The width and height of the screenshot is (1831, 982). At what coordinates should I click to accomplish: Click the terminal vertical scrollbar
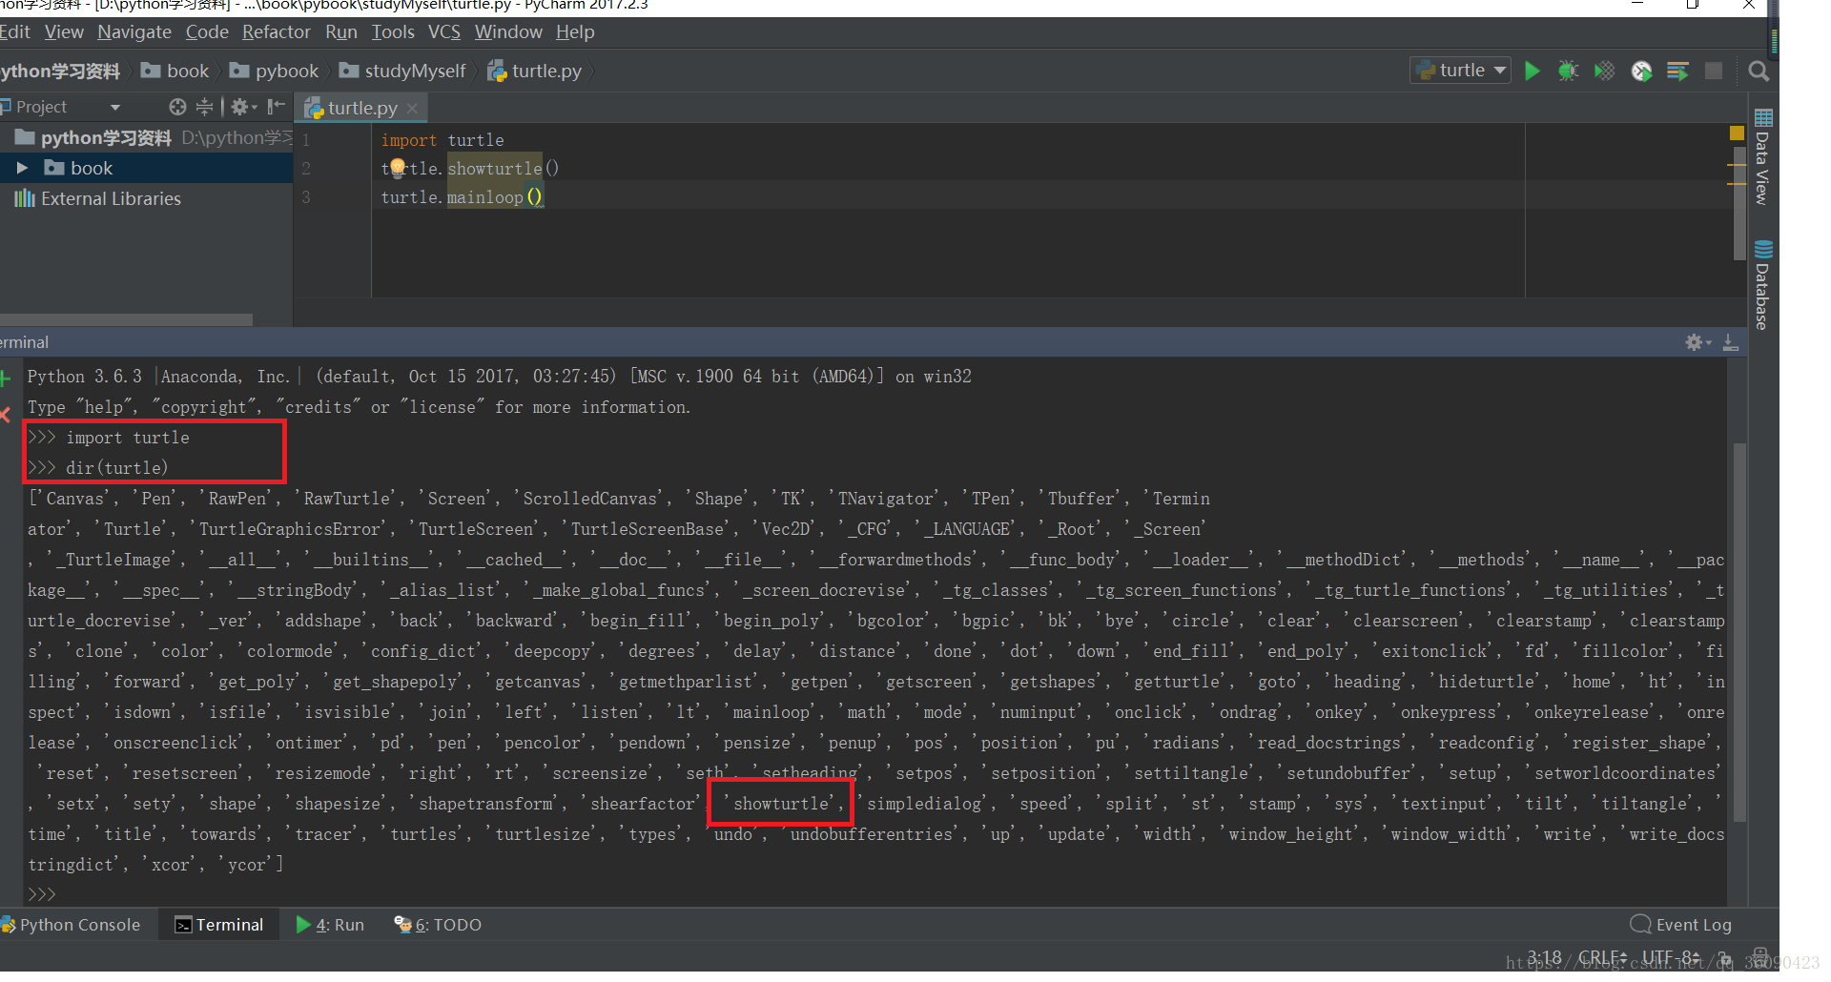pos(1738,631)
